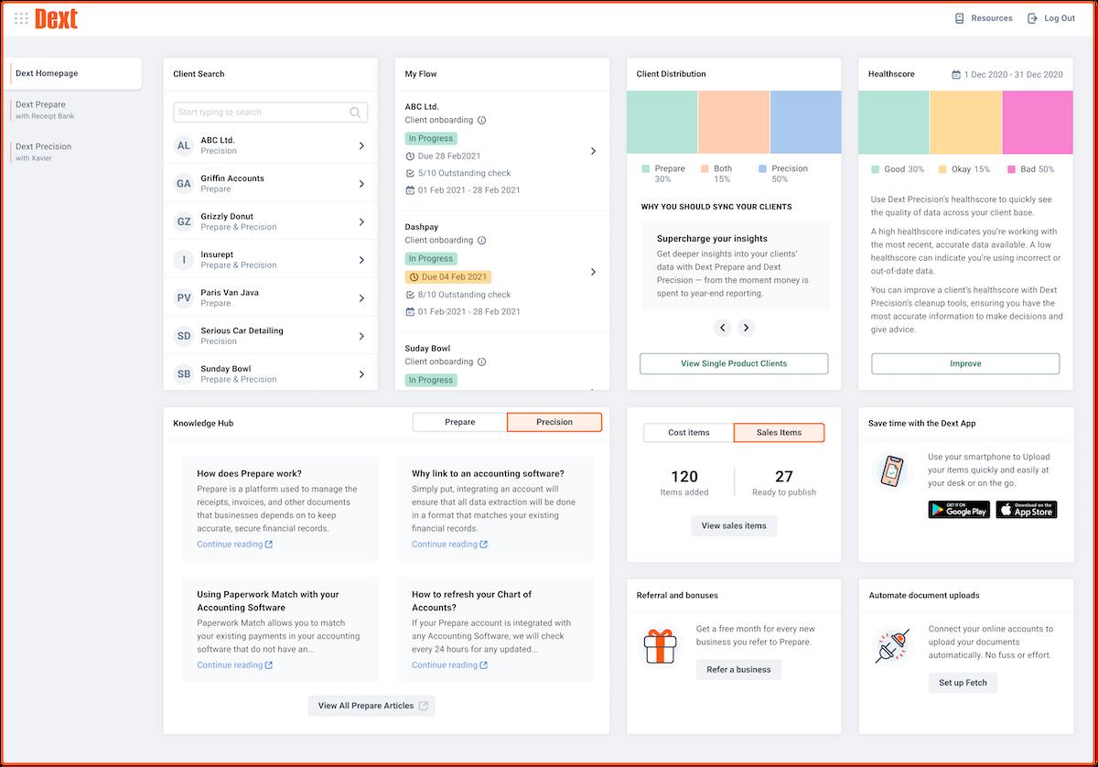Click info icon beside ABC Ltd. Client onboarding
Viewport: 1098px width, 767px height.
[x=482, y=120]
